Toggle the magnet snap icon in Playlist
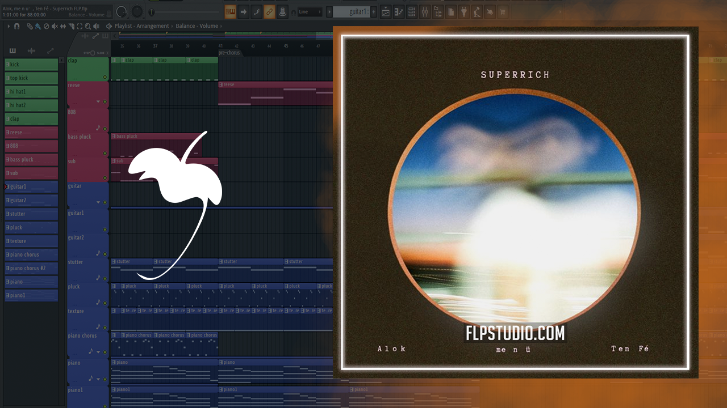727x408 pixels. click(17, 26)
